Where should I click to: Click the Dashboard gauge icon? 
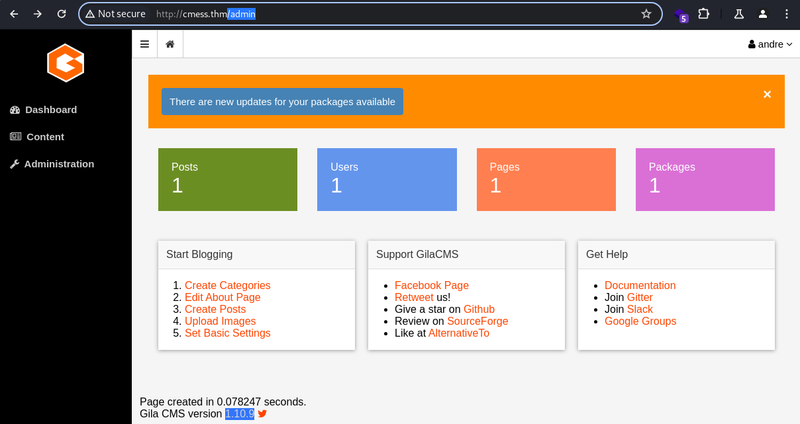(15, 110)
